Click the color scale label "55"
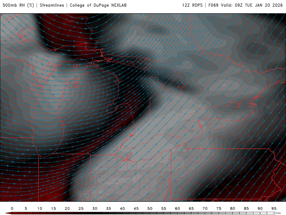 (164, 209)
